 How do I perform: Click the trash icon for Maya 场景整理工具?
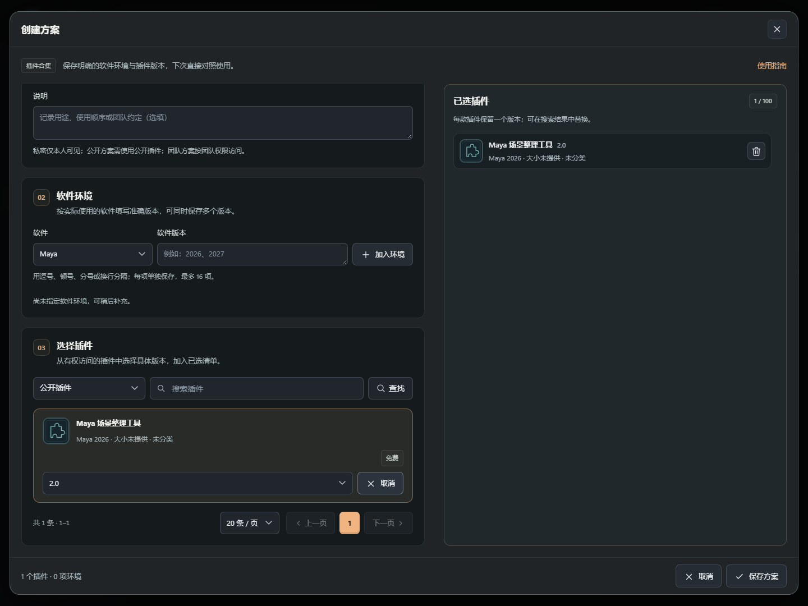click(756, 151)
